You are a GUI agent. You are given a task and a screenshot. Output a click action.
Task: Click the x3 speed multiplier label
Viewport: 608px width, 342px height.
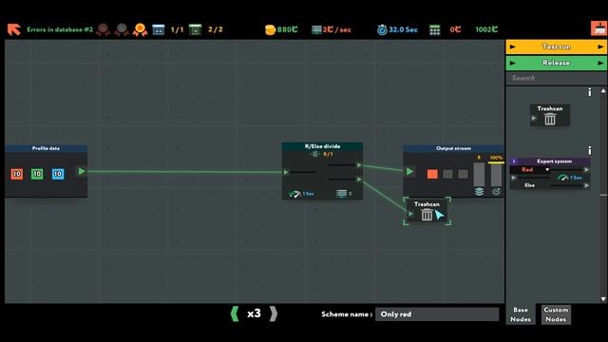pos(254,313)
